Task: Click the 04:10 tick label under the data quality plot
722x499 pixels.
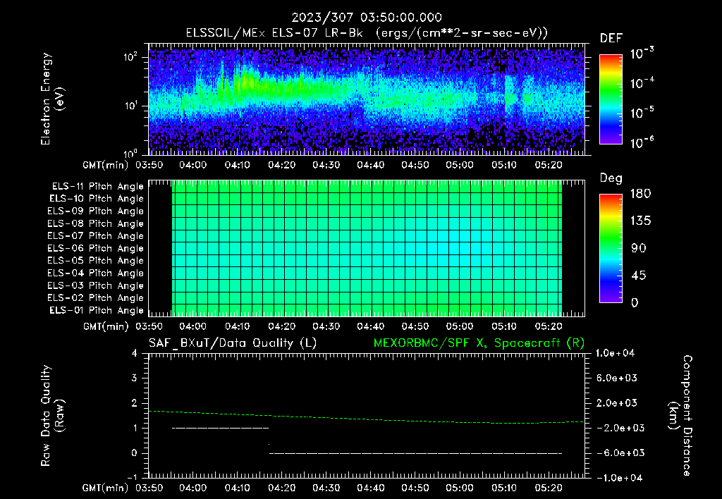Action: click(237, 488)
